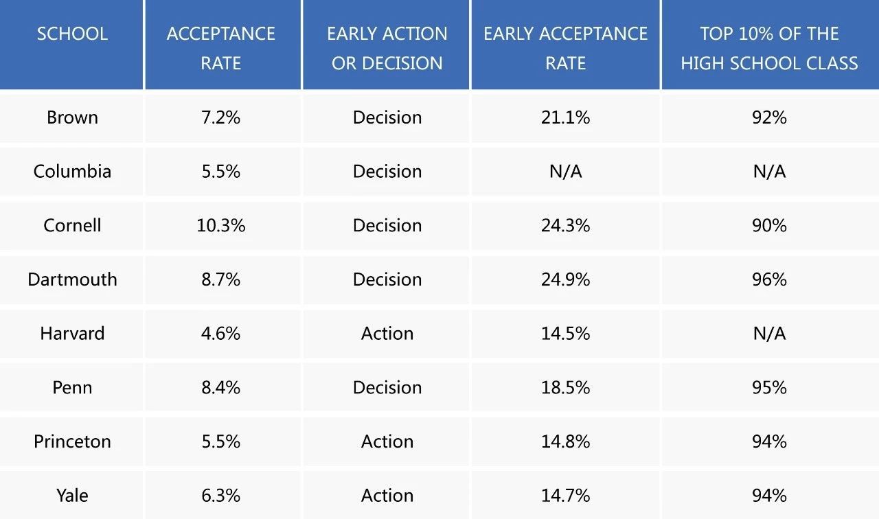879x519 pixels.
Task: Click Dartmouth's 96% top-10% class value
Action: point(769,279)
